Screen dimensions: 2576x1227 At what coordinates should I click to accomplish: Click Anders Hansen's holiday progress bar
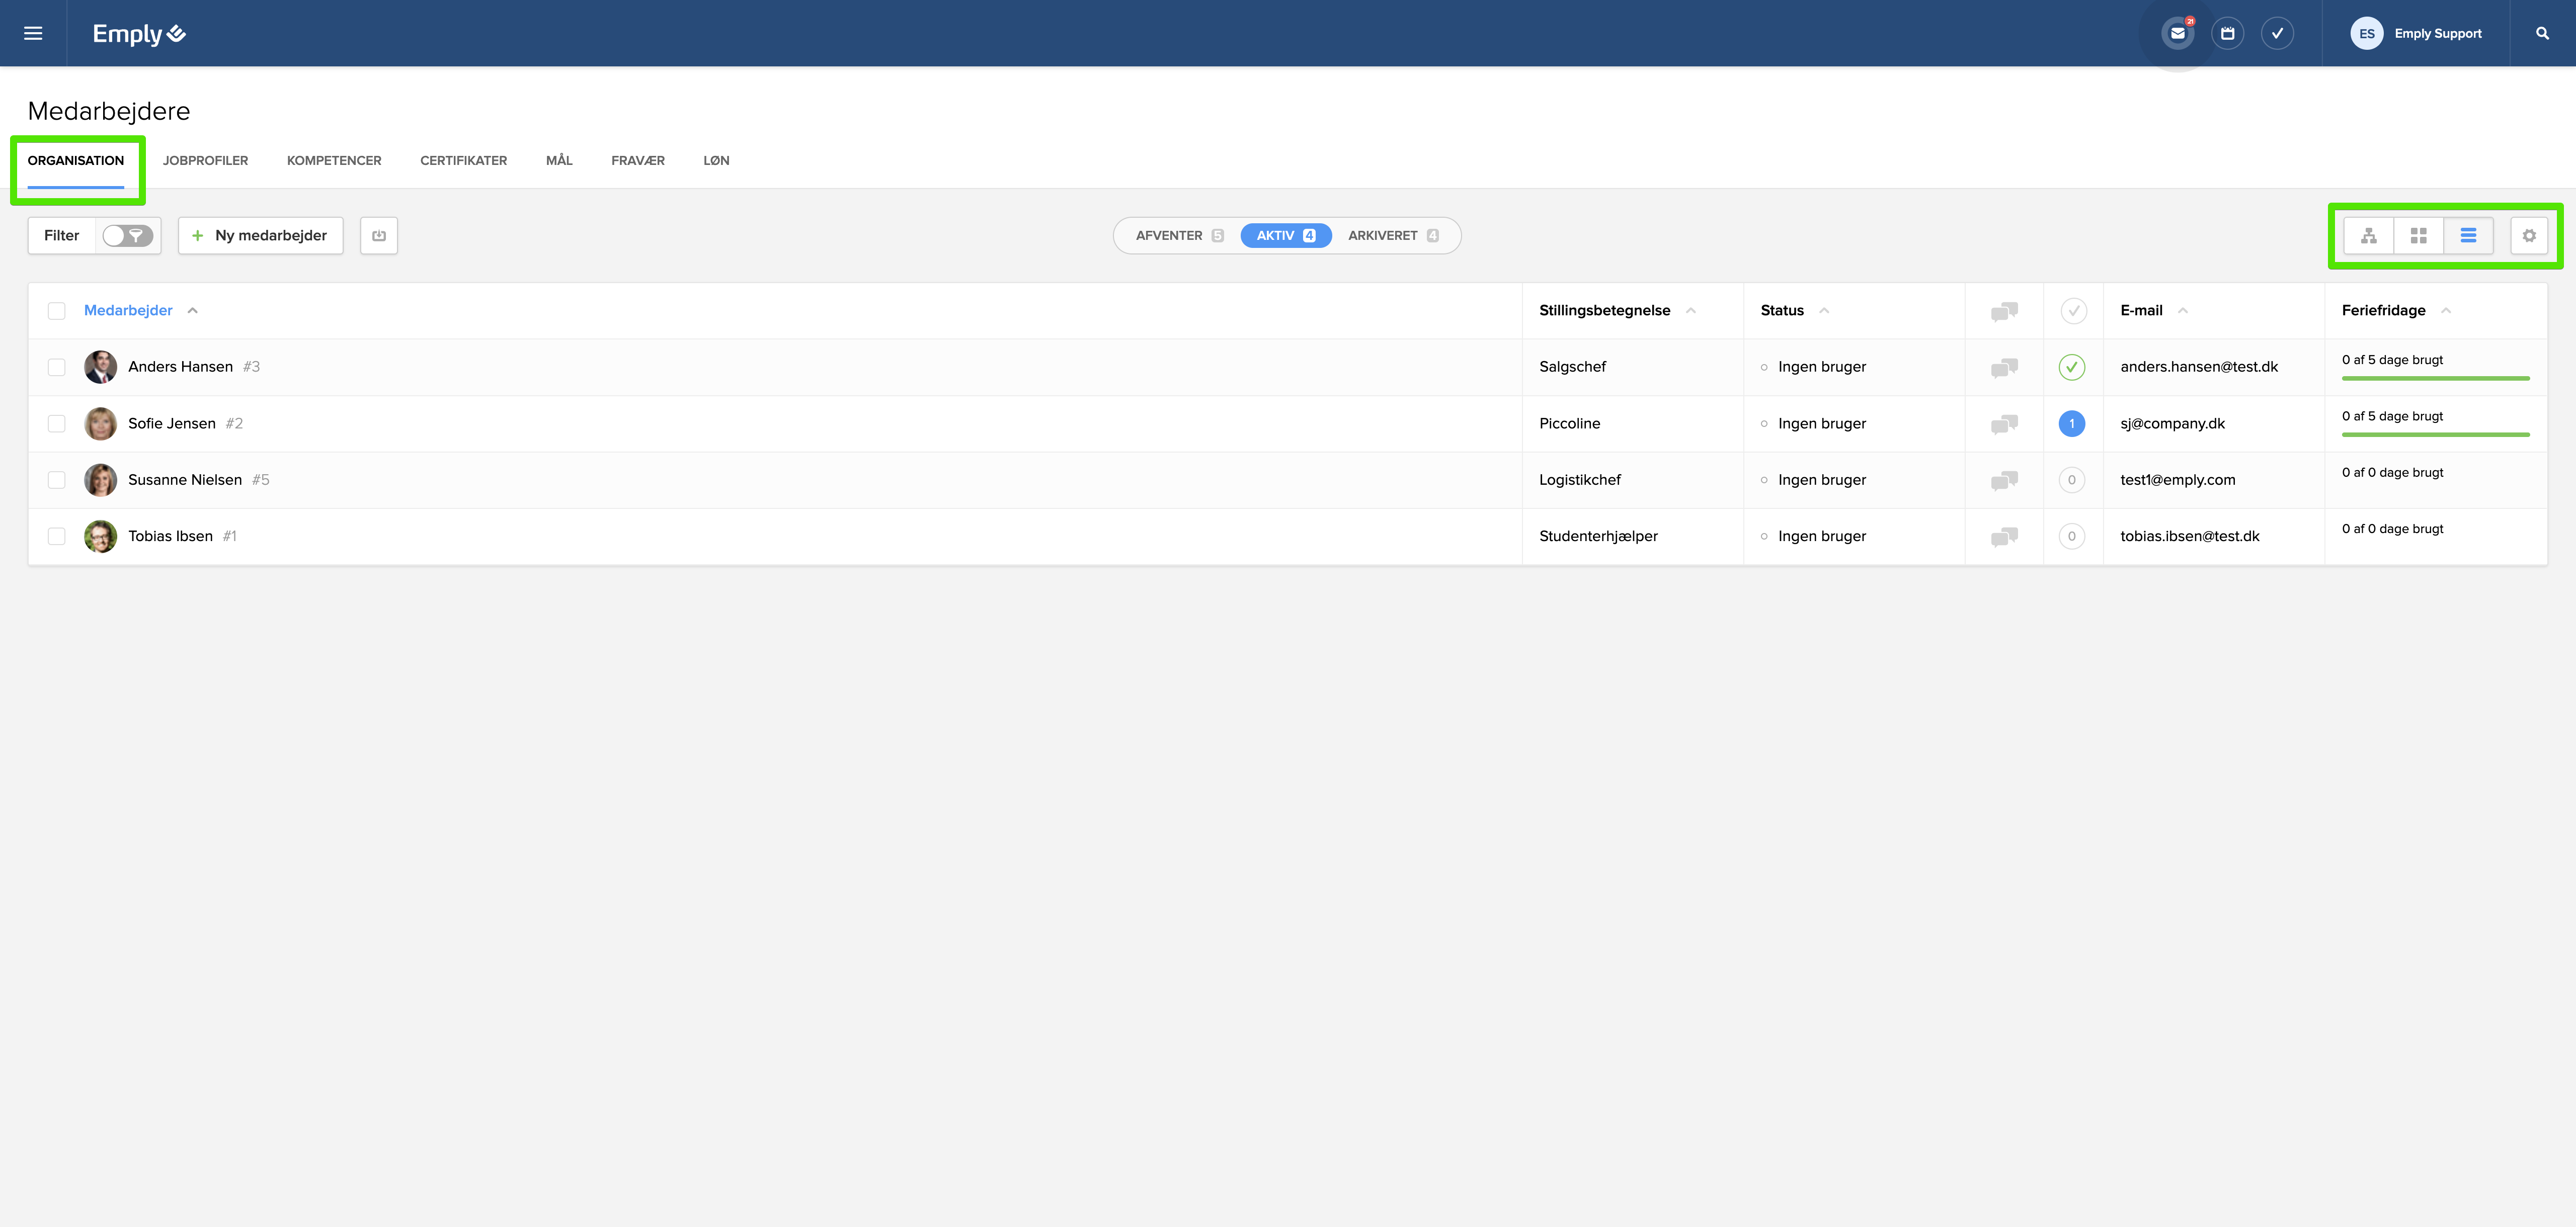coord(2435,379)
